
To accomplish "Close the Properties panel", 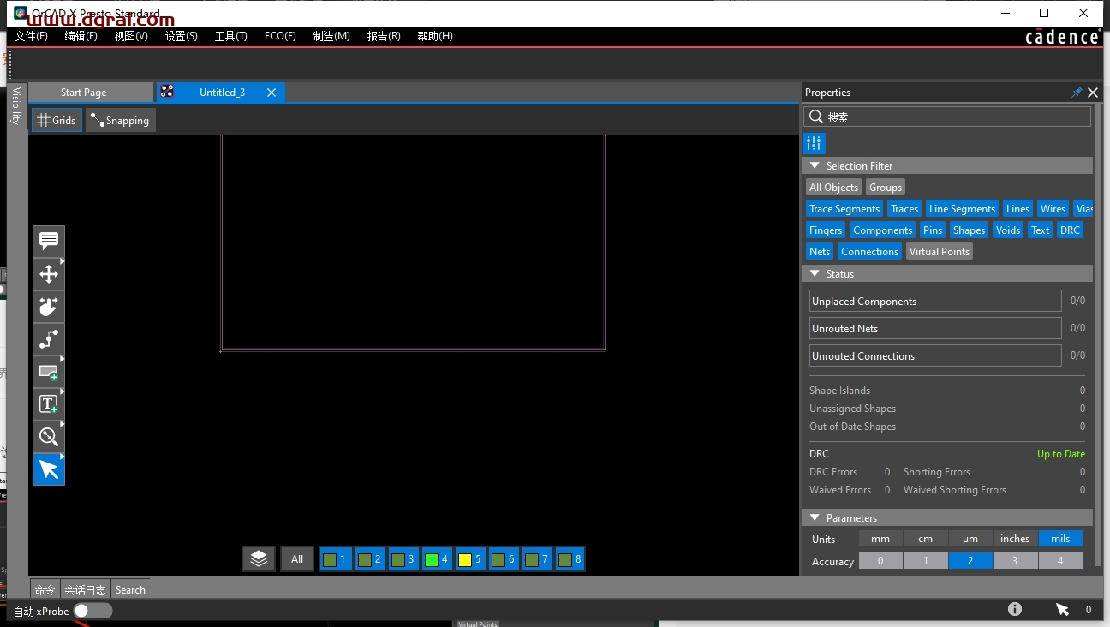I will [1093, 93].
